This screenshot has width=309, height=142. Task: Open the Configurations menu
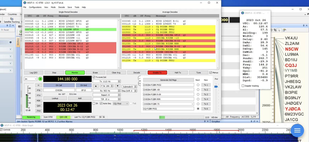tap(35, 7)
